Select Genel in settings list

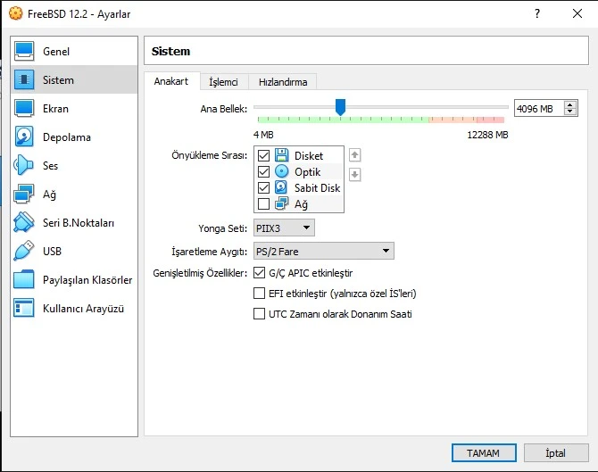tap(74, 51)
